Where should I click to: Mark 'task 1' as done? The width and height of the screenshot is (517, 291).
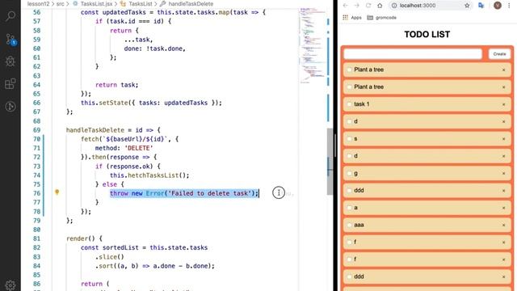click(350, 104)
